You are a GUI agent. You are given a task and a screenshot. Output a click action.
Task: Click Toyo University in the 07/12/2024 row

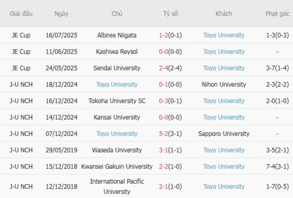(x=117, y=134)
